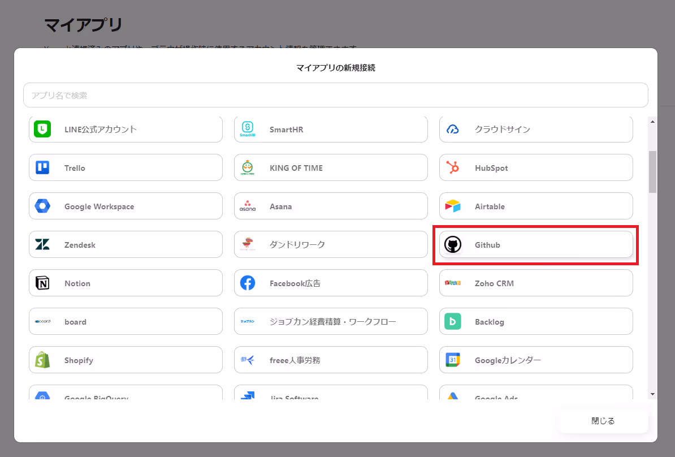Select the Zoho CRM text
675x457 pixels.
tap(494, 283)
